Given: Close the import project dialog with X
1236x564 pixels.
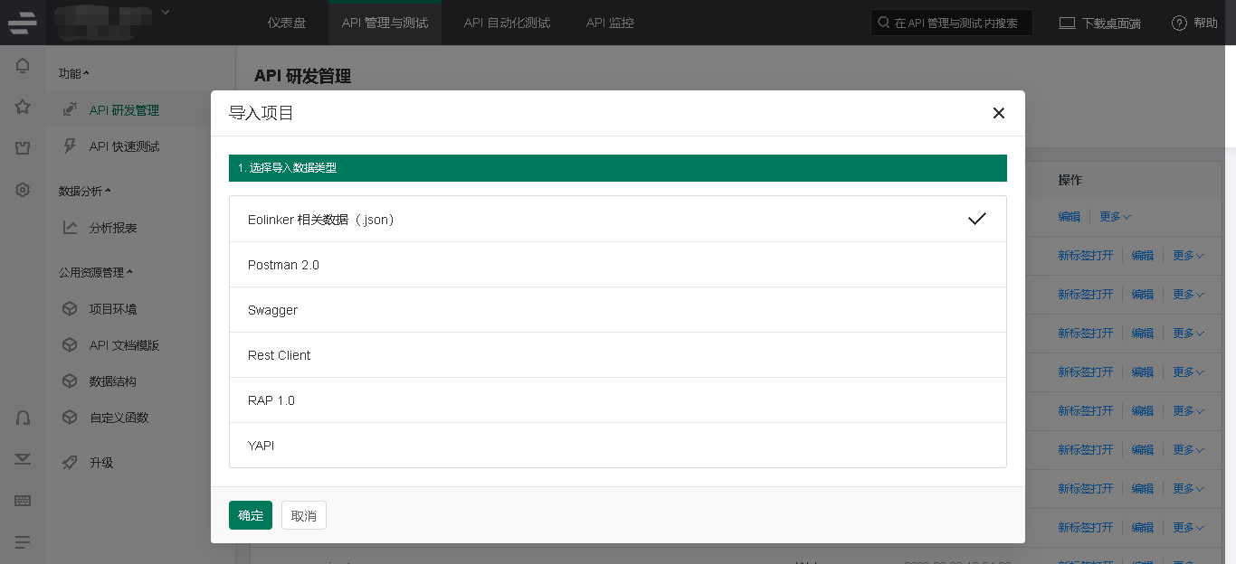Looking at the screenshot, I should coord(998,113).
